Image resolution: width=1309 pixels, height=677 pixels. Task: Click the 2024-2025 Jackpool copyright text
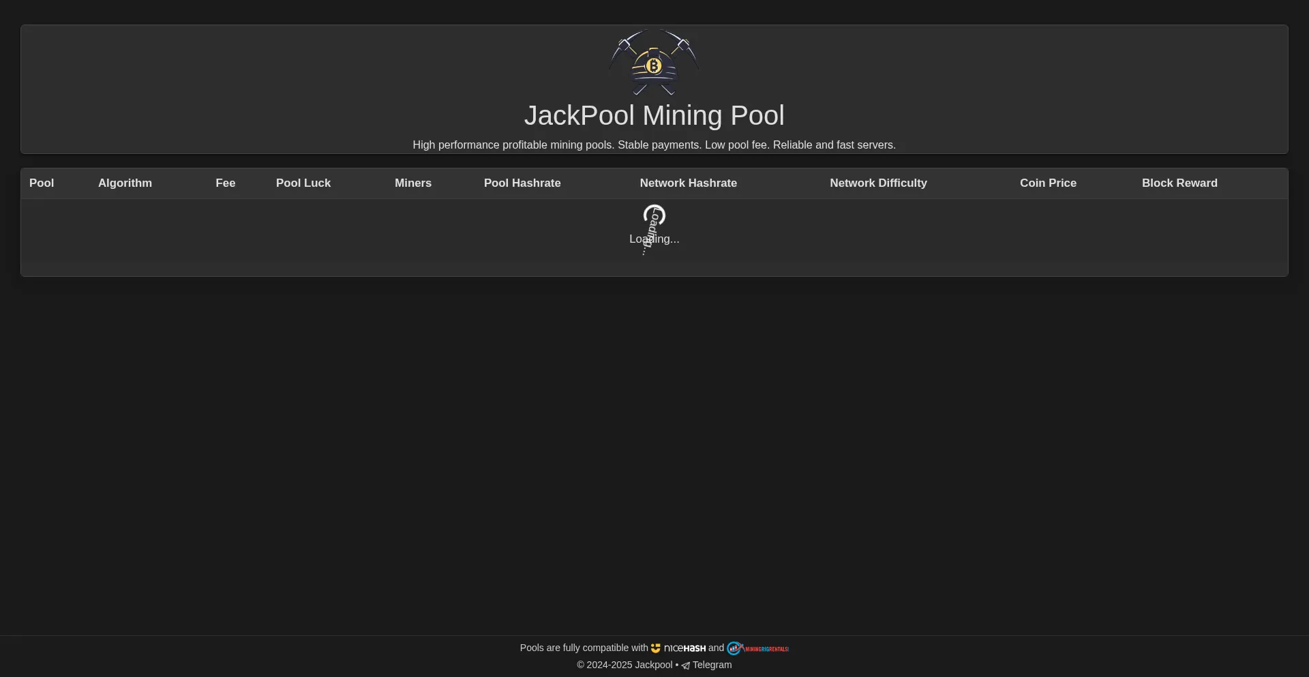(x=625, y=665)
